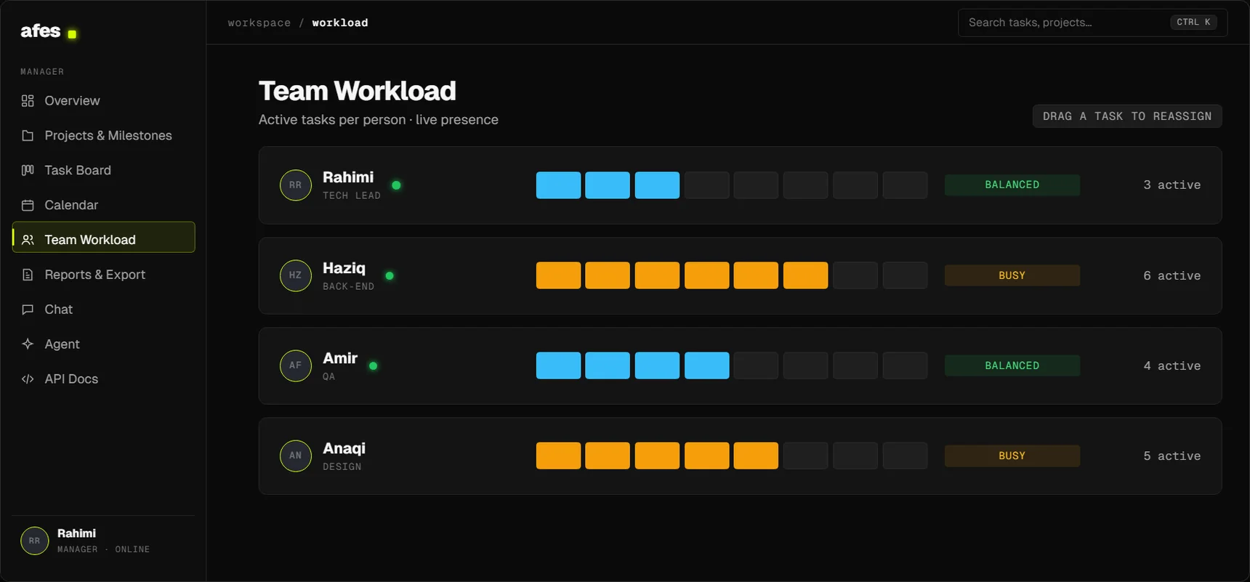Screen dimensions: 1250x582
Task: Click Rahimi's name in the sidebar footer
Action: (x=76, y=533)
